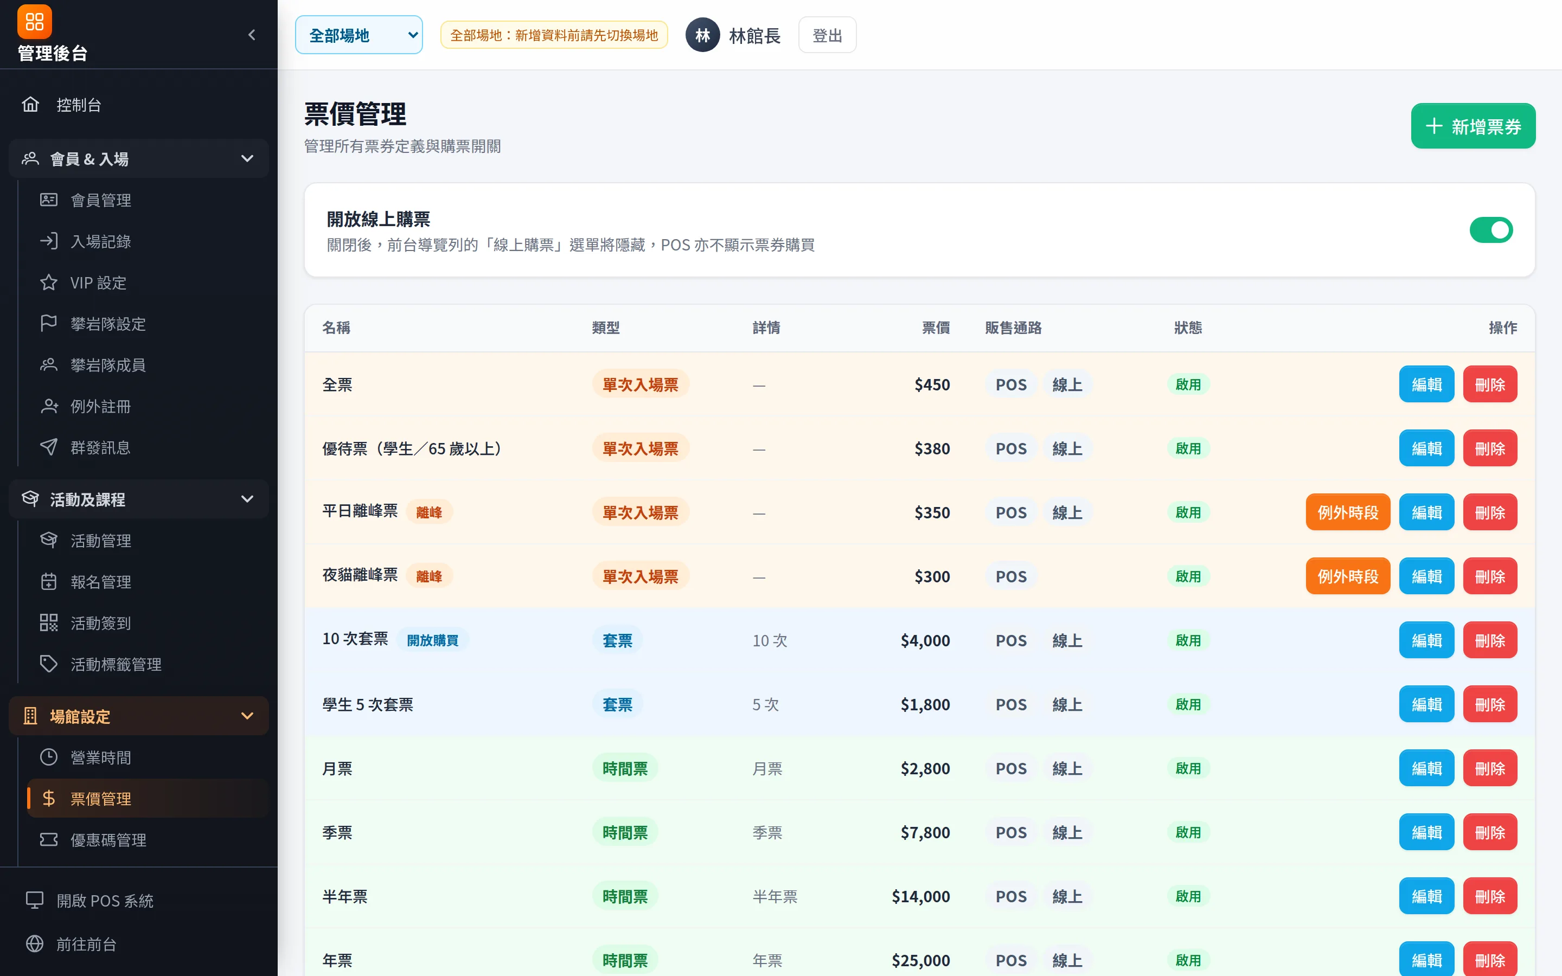
Task: Edit the 全票 ticket row
Action: tap(1426, 384)
